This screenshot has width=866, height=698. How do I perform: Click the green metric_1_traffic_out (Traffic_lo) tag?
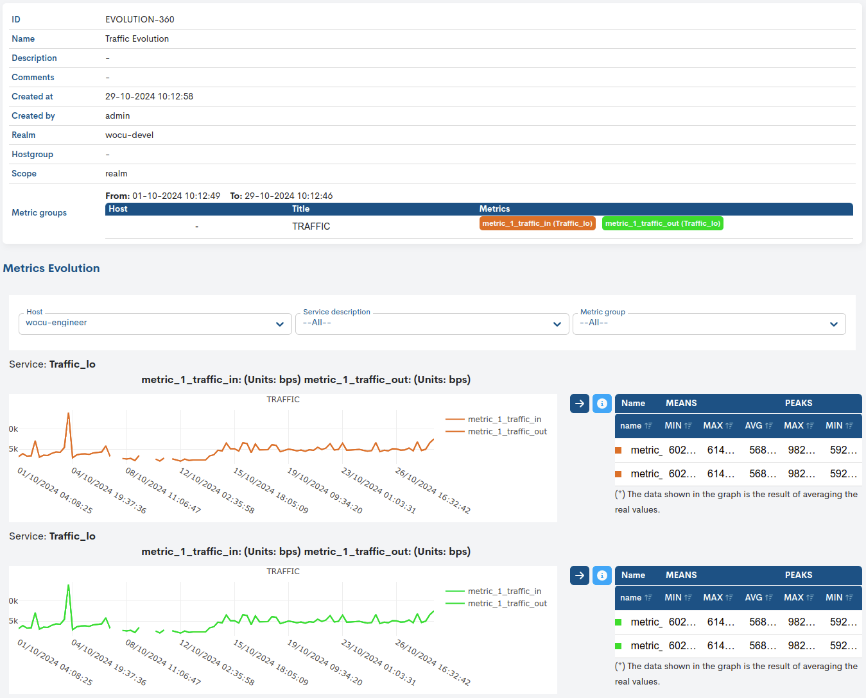click(662, 223)
